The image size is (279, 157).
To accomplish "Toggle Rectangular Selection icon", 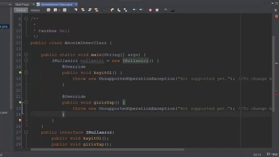I will [103, 10].
